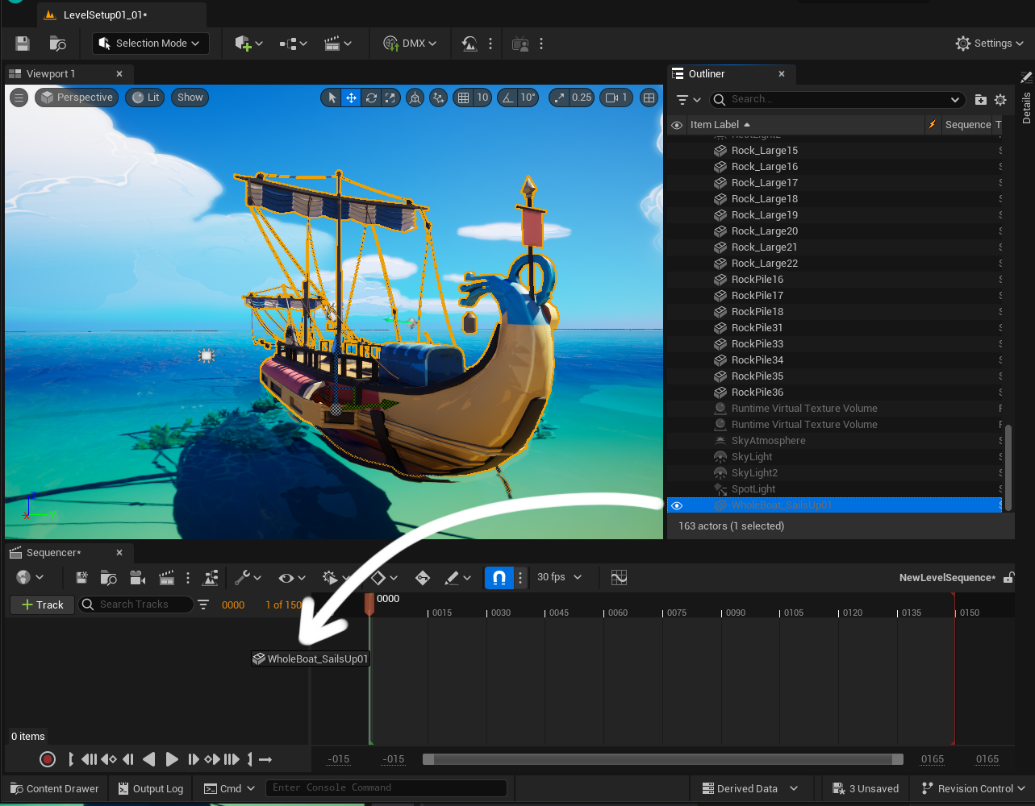
Task: Toggle the viewport grid snapping icon
Action: coord(463,98)
